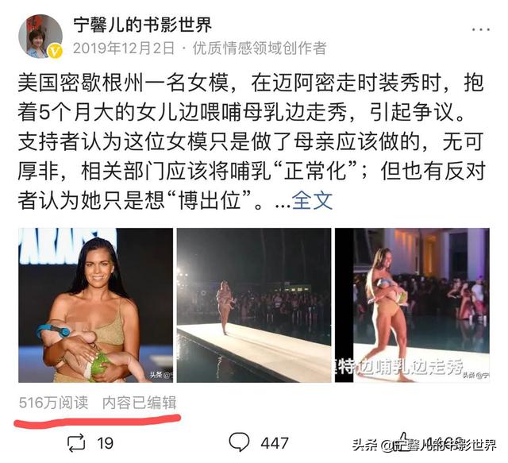Image resolution: width=508 pixels, height=463 pixels.
Task: Expand the post with 全文 link
Action: pos(312,200)
